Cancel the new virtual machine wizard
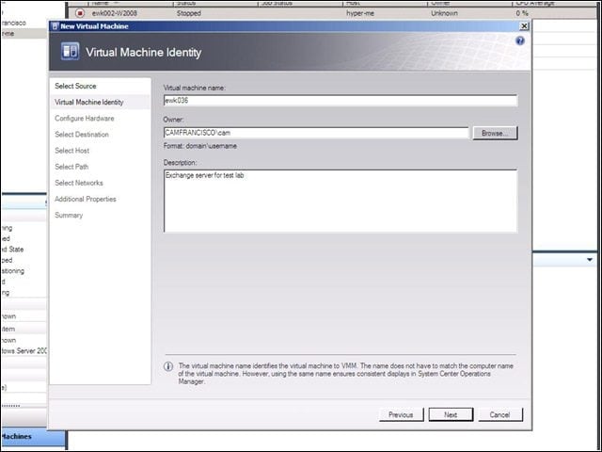602x452 pixels. pos(499,414)
